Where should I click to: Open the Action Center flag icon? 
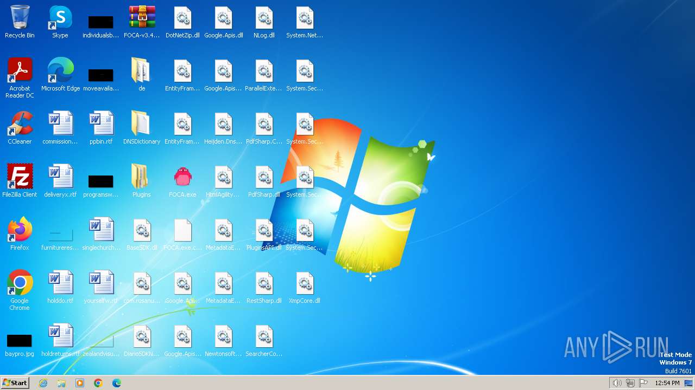[x=643, y=383]
